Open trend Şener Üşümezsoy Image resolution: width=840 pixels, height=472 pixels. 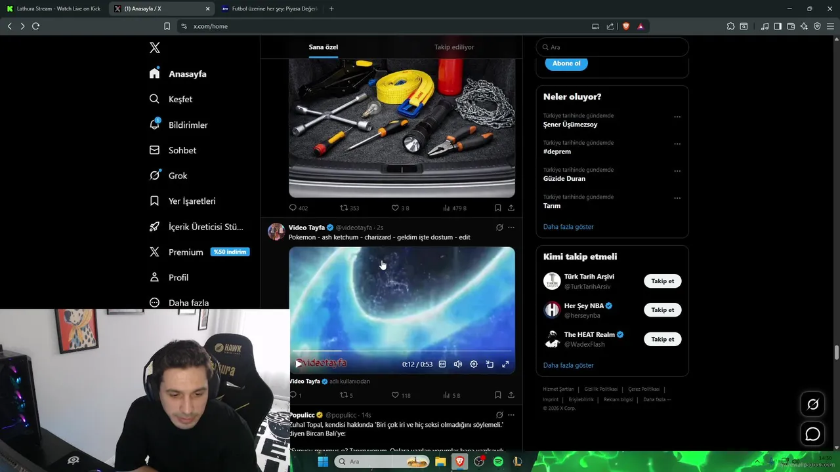tap(570, 125)
